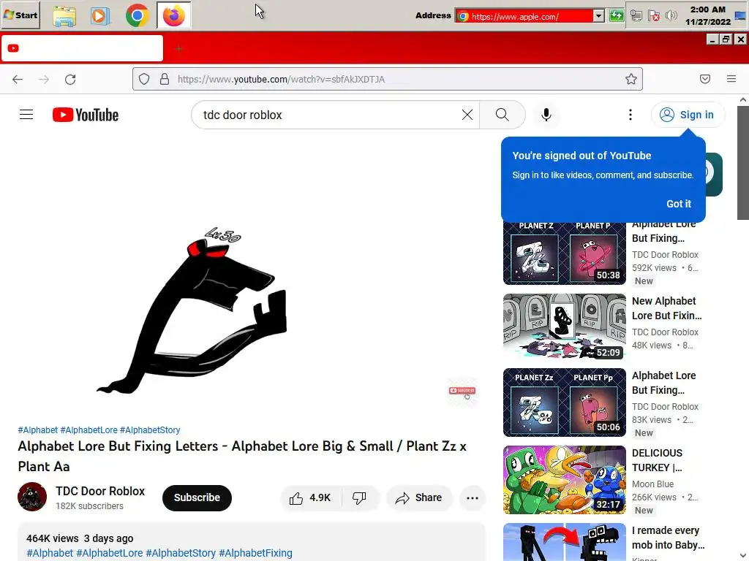Launch the media player taskbar icon
749x561 pixels.
tap(99, 16)
